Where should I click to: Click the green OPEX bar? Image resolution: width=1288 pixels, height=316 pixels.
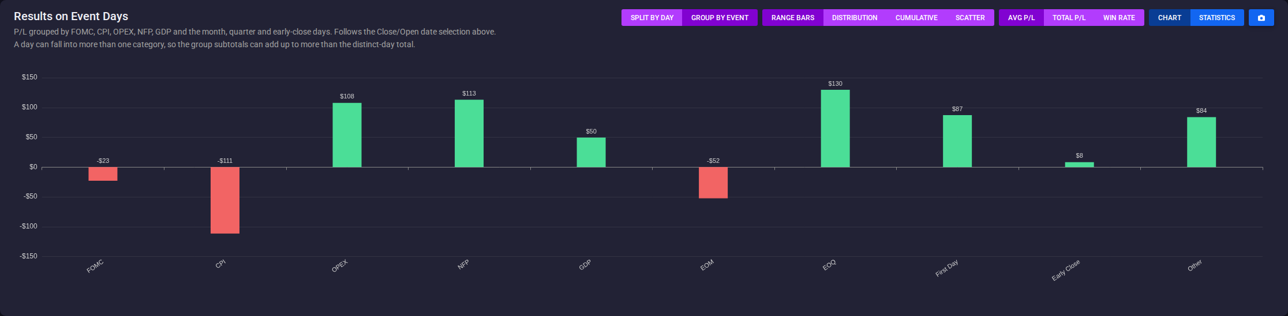347,135
